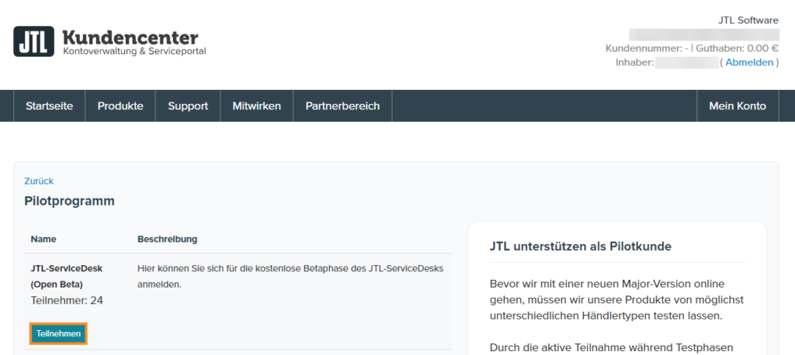This screenshot has height=355, width=795.
Task: Click the Name column header
Action: click(43, 239)
